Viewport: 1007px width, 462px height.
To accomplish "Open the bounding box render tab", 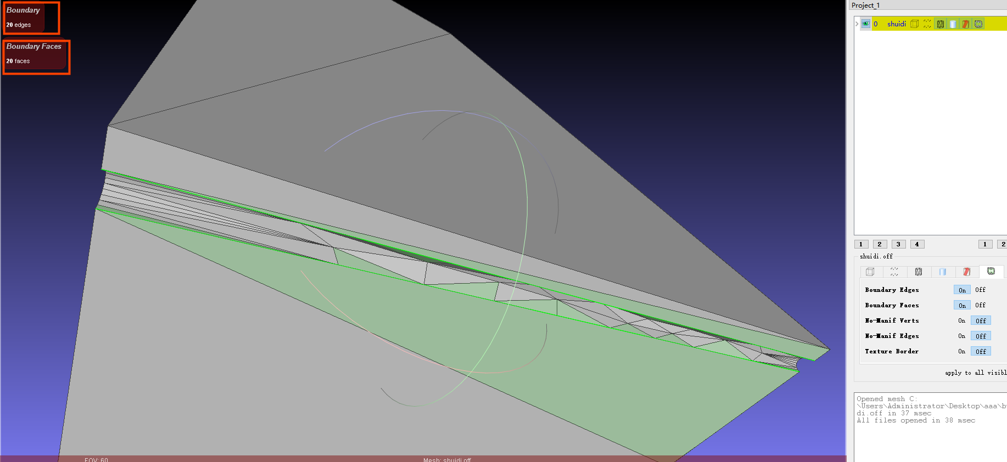I will click(870, 272).
